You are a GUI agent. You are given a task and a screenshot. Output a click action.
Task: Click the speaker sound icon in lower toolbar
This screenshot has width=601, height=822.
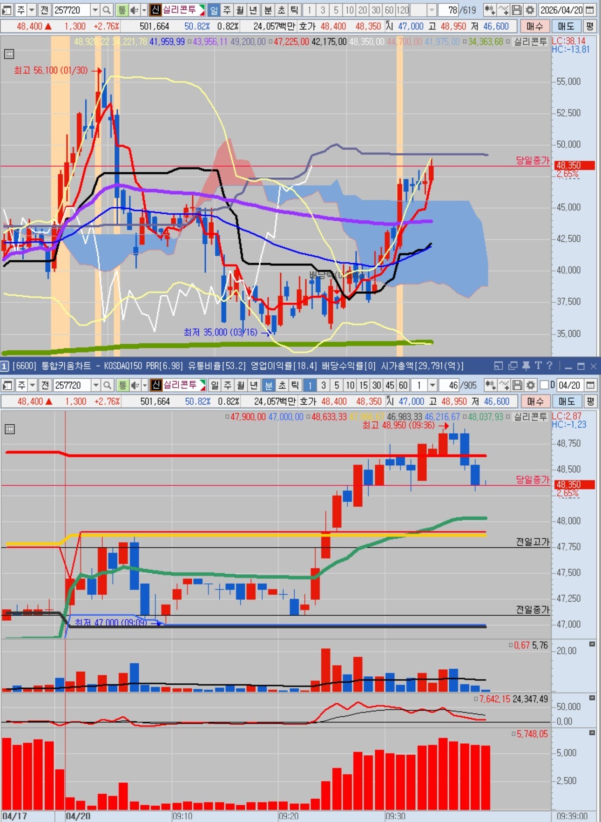(135, 385)
